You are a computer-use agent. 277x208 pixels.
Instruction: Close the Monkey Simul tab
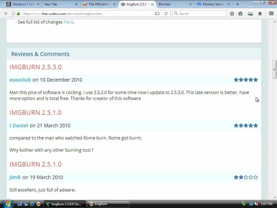[x=228, y=4]
